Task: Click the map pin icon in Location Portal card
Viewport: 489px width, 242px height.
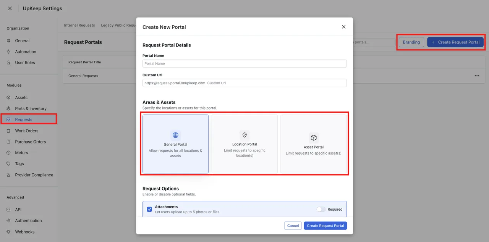Action: (244, 135)
